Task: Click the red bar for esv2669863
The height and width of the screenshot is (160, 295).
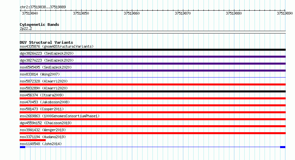Action: coord(152,119)
